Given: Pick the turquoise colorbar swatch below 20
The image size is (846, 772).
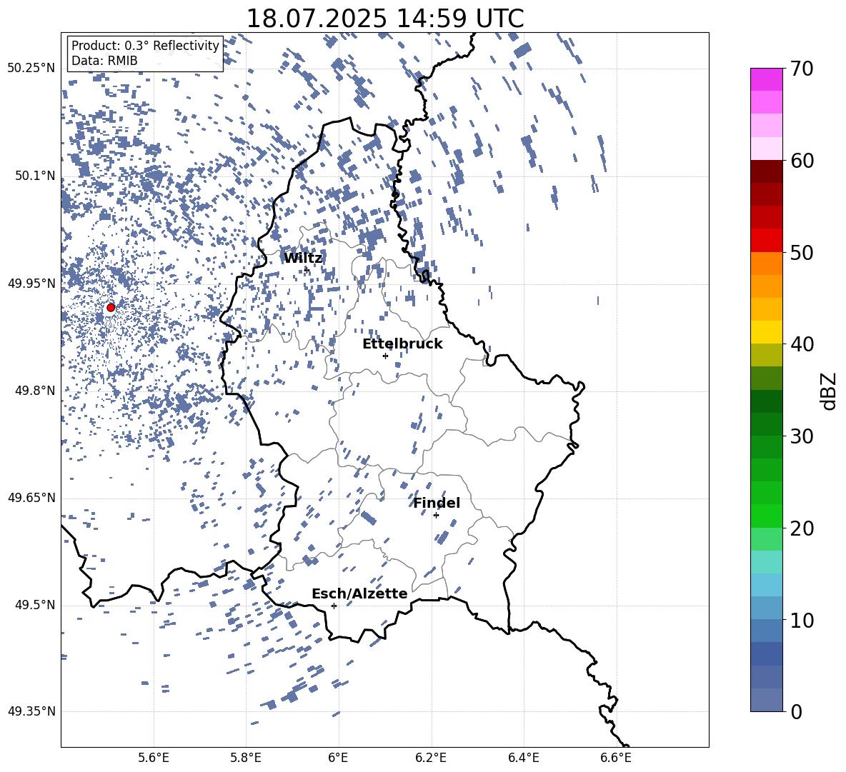Looking at the screenshot, I should 767,562.
